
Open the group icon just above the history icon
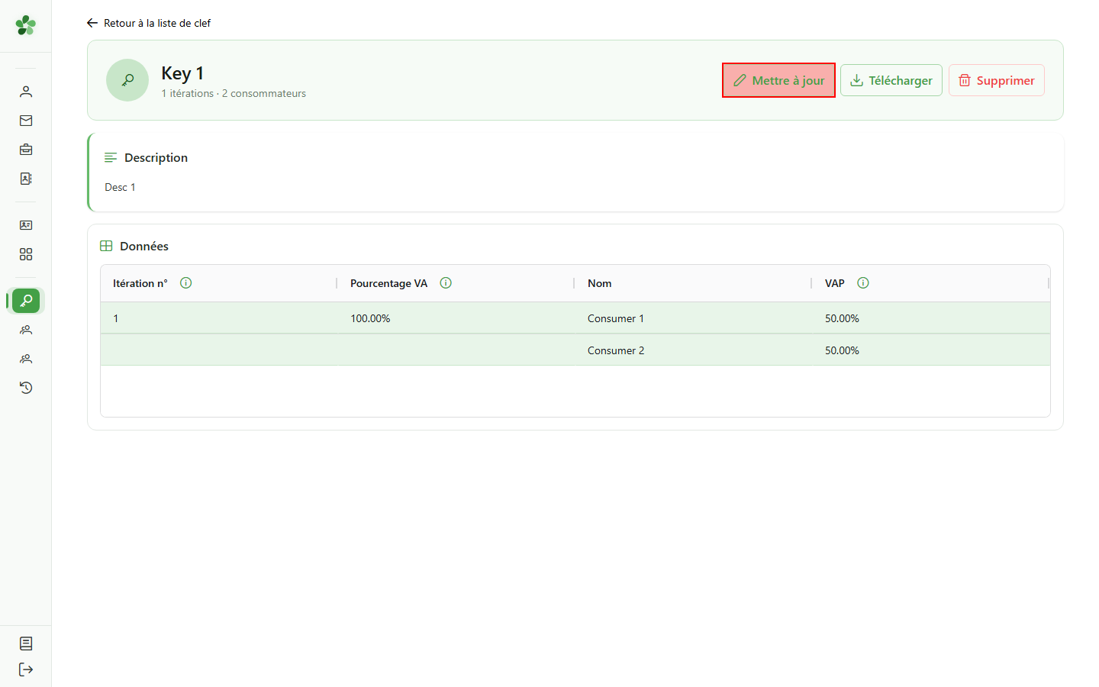pyautogui.click(x=26, y=359)
